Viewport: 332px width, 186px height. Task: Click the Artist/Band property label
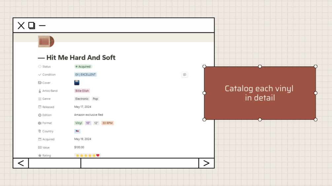tap(50, 91)
